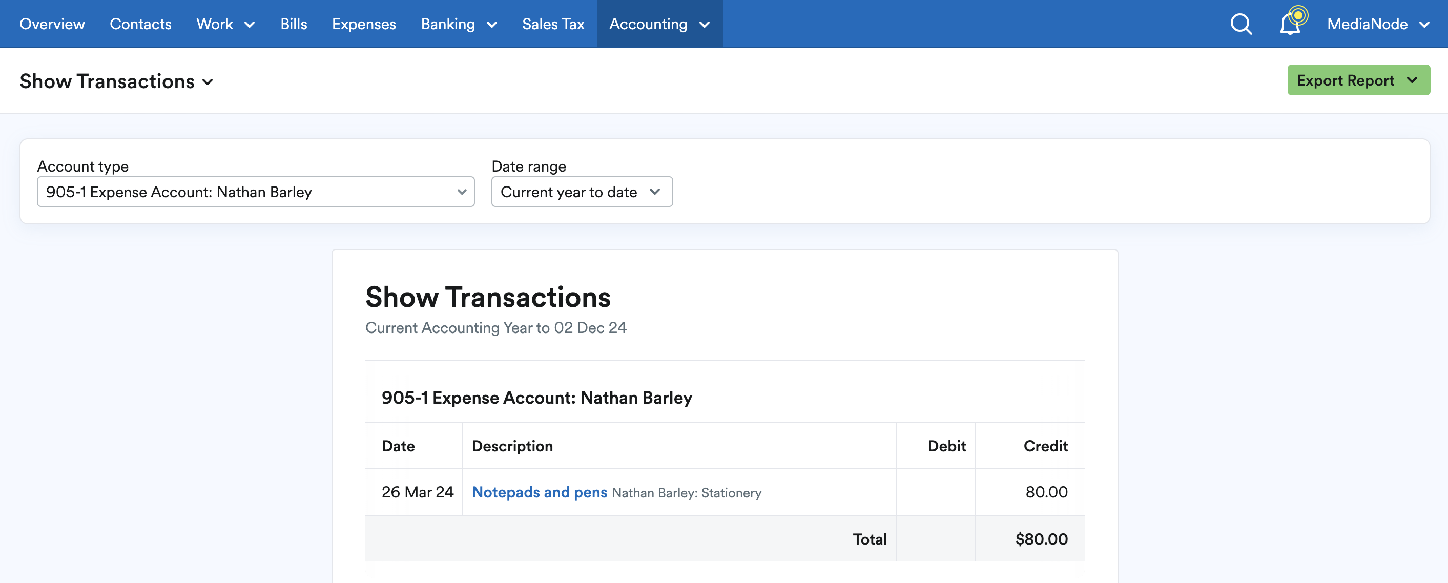
Task: Click the Date column header
Action: click(x=398, y=446)
